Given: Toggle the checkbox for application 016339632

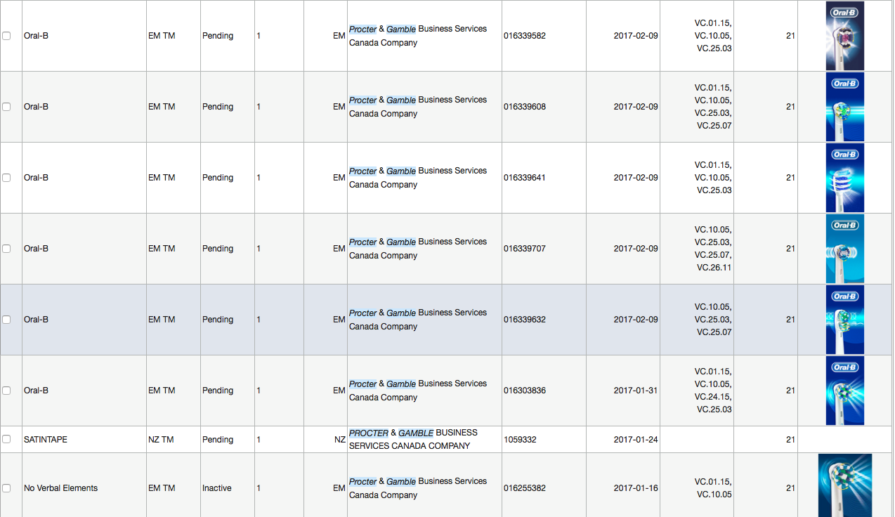Looking at the screenshot, I should pyautogui.click(x=6, y=320).
